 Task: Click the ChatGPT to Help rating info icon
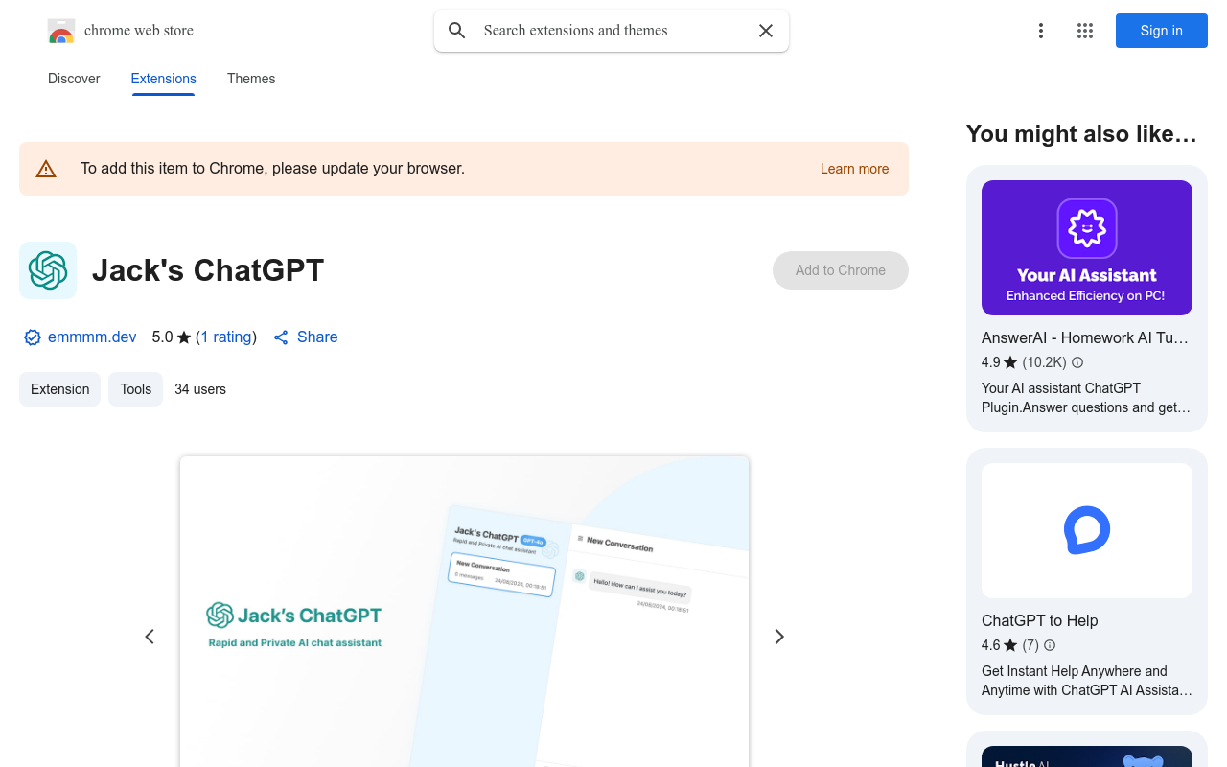1050,645
